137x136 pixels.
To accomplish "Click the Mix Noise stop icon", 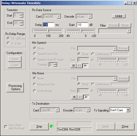I will 74,97.
